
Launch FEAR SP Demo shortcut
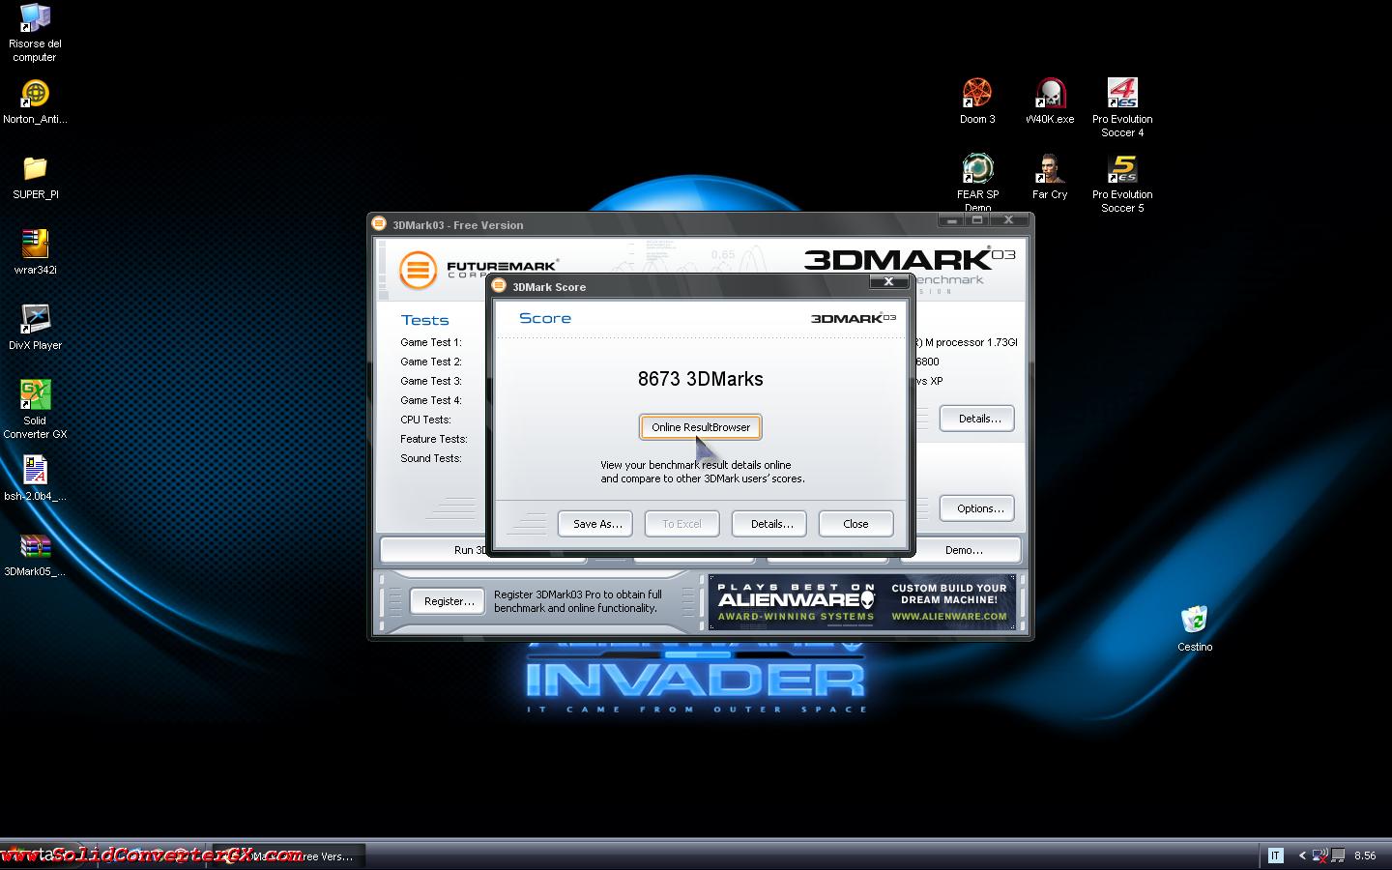[977, 182]
